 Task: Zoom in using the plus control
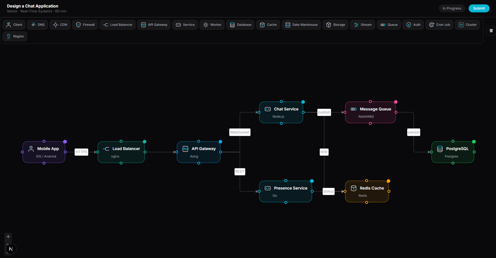click(x=8, y=236)
